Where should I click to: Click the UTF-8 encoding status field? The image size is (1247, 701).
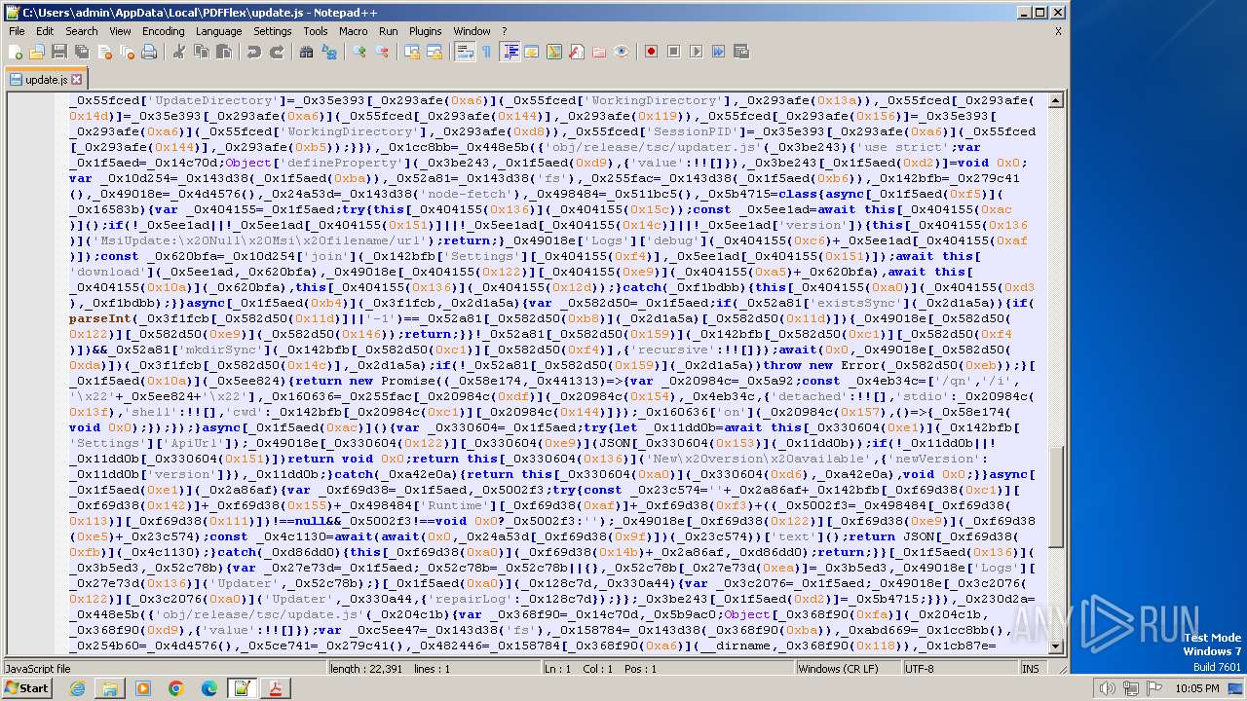coord(961,669)
